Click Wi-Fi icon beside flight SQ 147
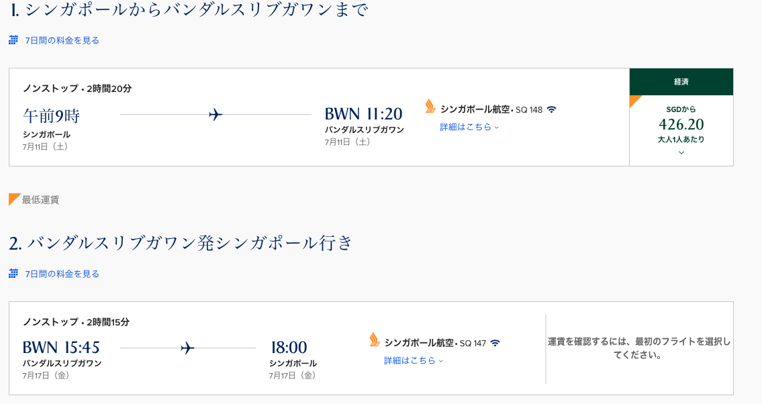 495,343
